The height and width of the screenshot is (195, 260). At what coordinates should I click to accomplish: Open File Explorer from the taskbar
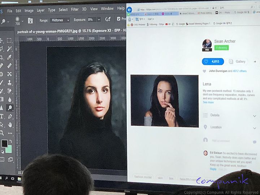click(x=19, y=179)
